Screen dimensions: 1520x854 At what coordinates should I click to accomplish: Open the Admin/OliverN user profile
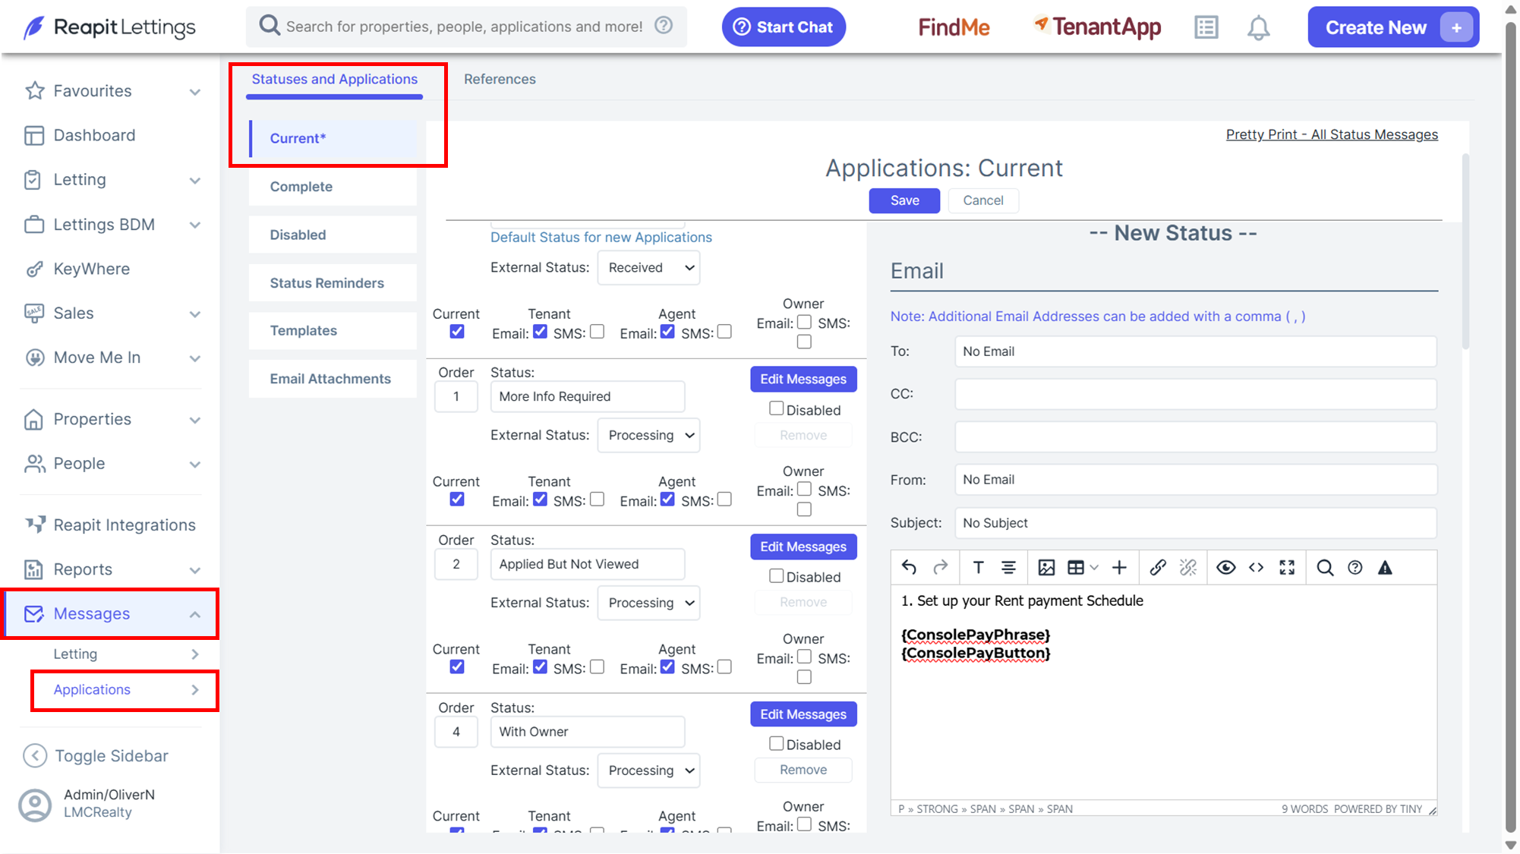[87, 803]
